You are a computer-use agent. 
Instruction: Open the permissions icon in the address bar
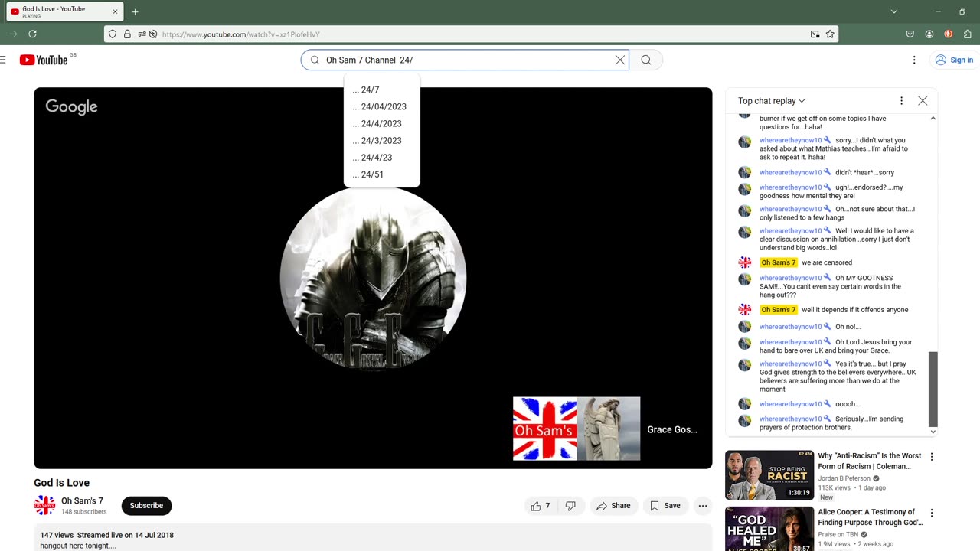pyautogui.click(x=142, y=34)
